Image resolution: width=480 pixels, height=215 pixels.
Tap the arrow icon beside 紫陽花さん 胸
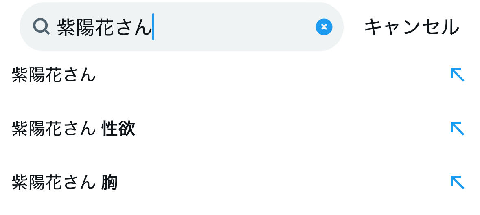[x=457, y=182]
